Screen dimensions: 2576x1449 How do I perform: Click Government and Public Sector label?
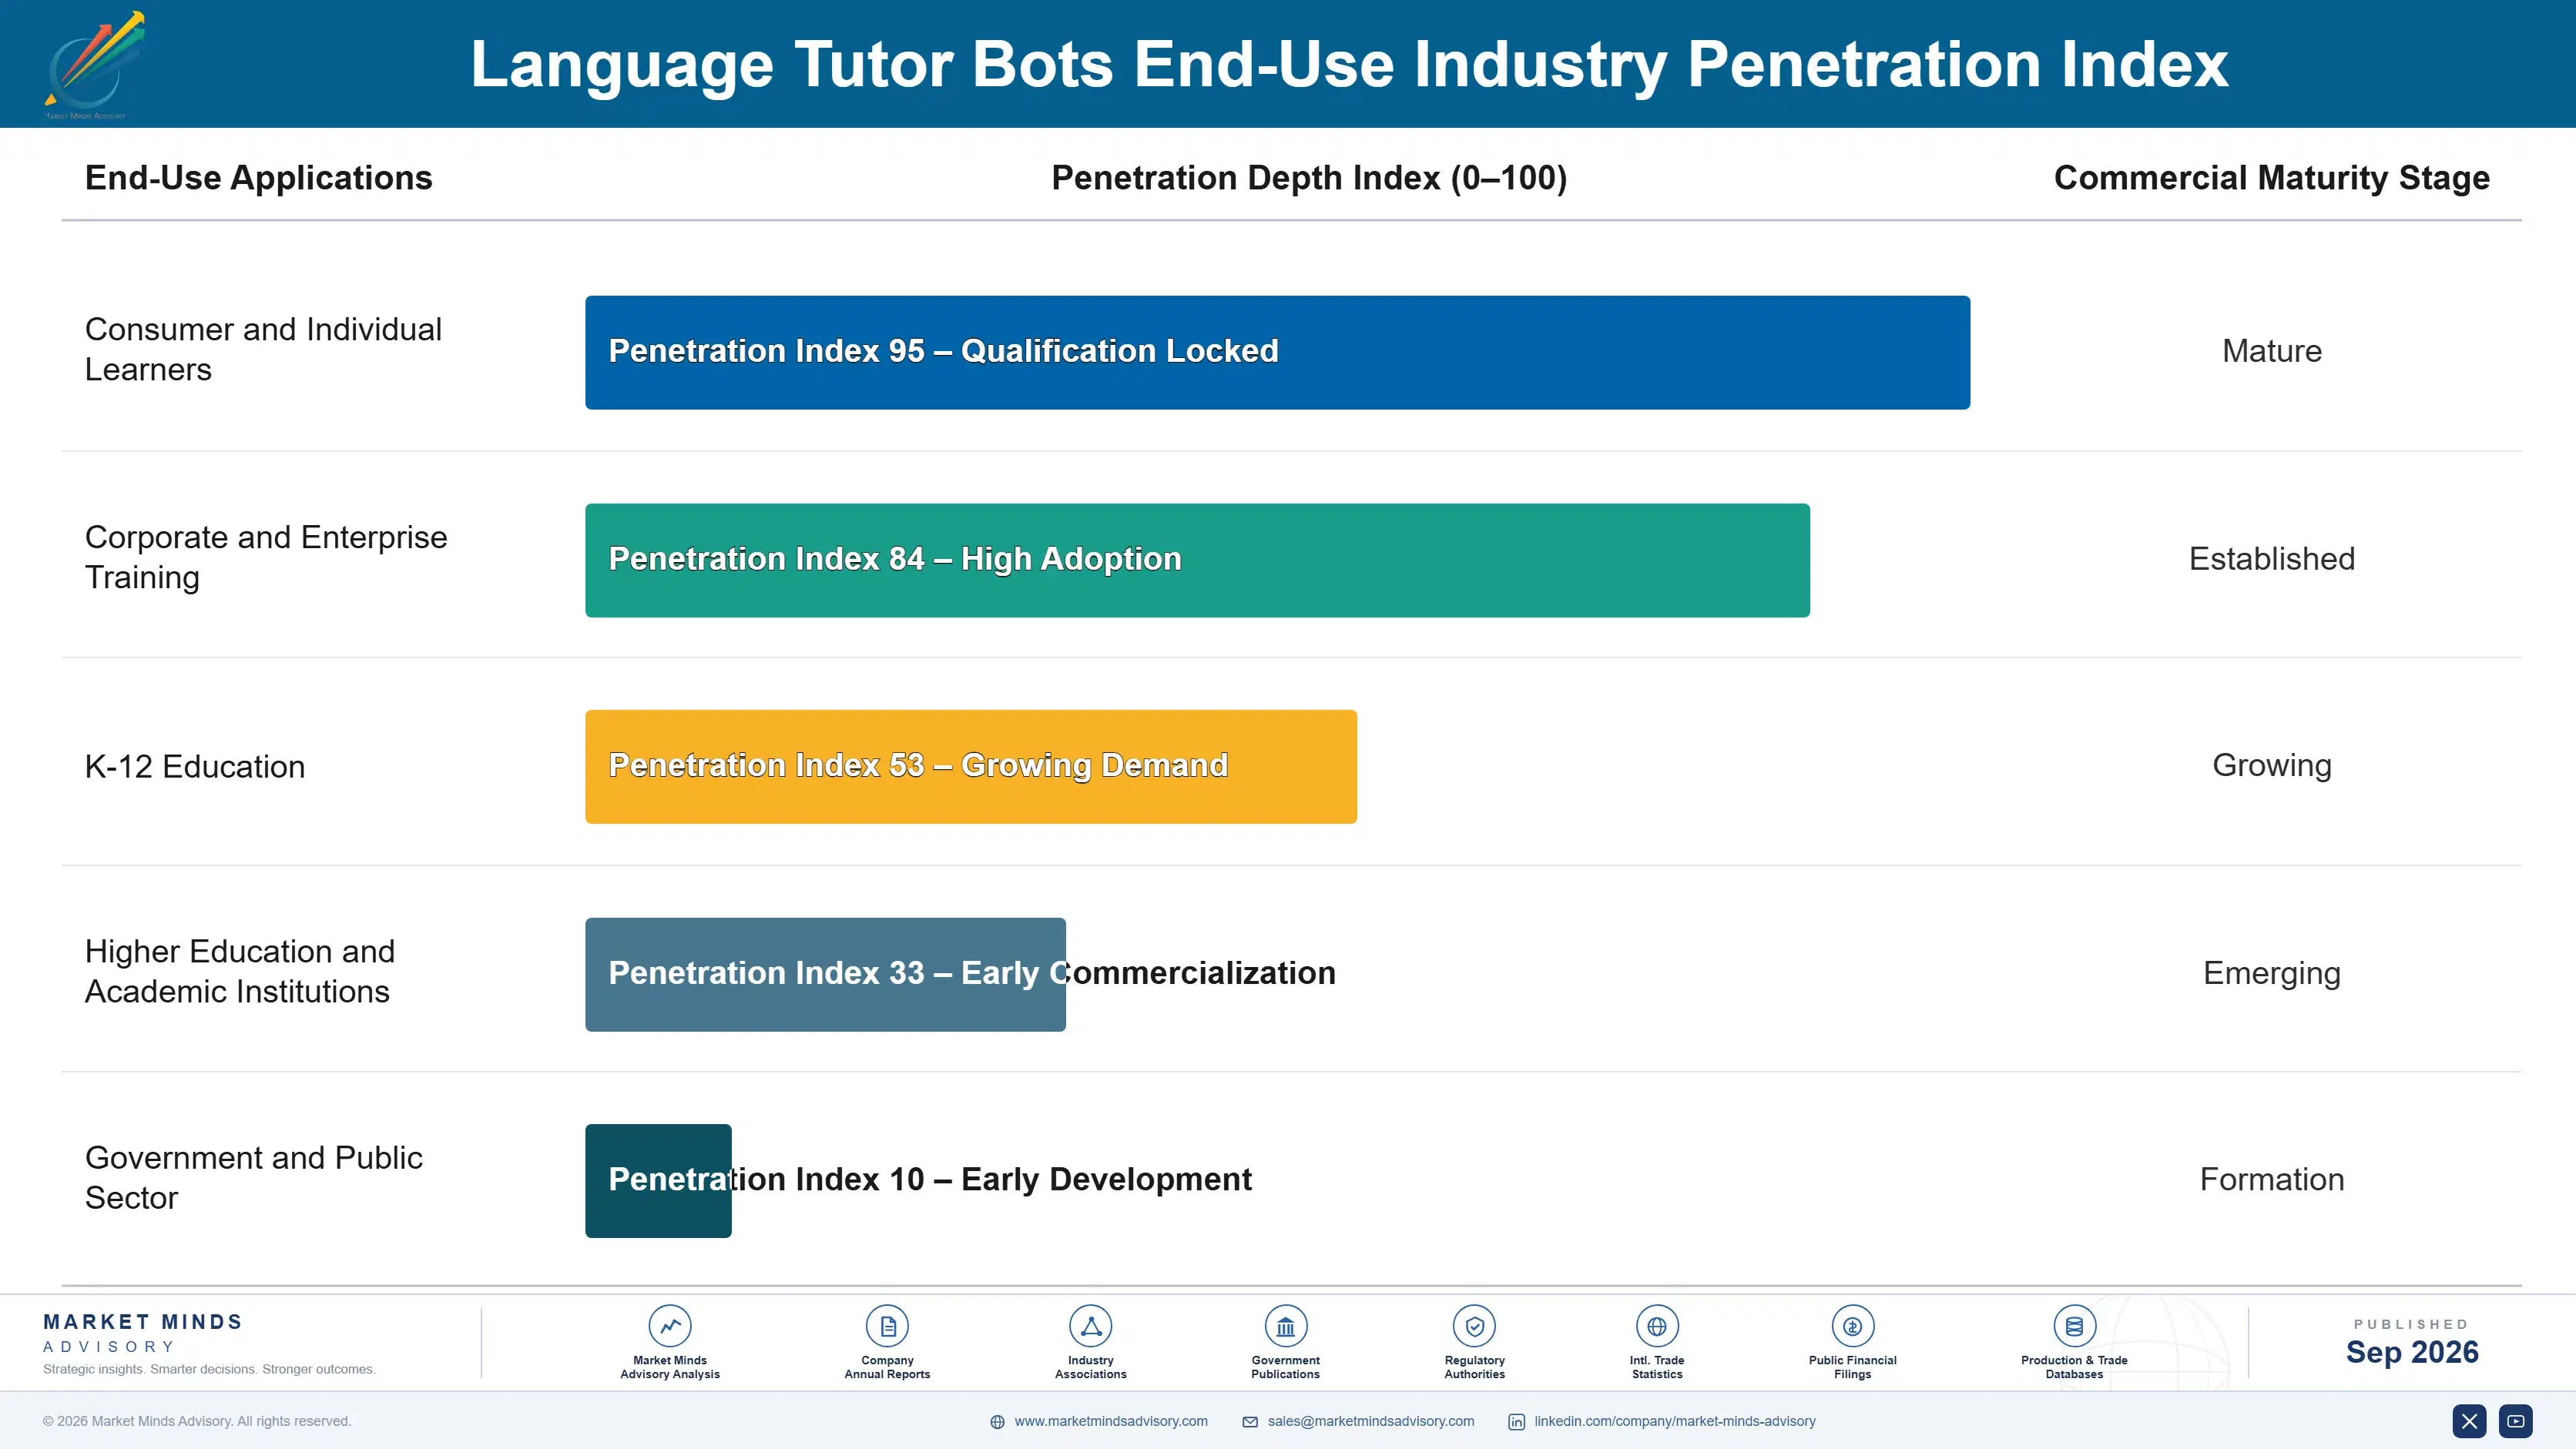point(254,1177)
